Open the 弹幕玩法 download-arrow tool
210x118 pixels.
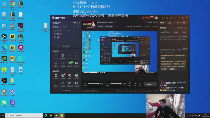click(x=56, y=64)
